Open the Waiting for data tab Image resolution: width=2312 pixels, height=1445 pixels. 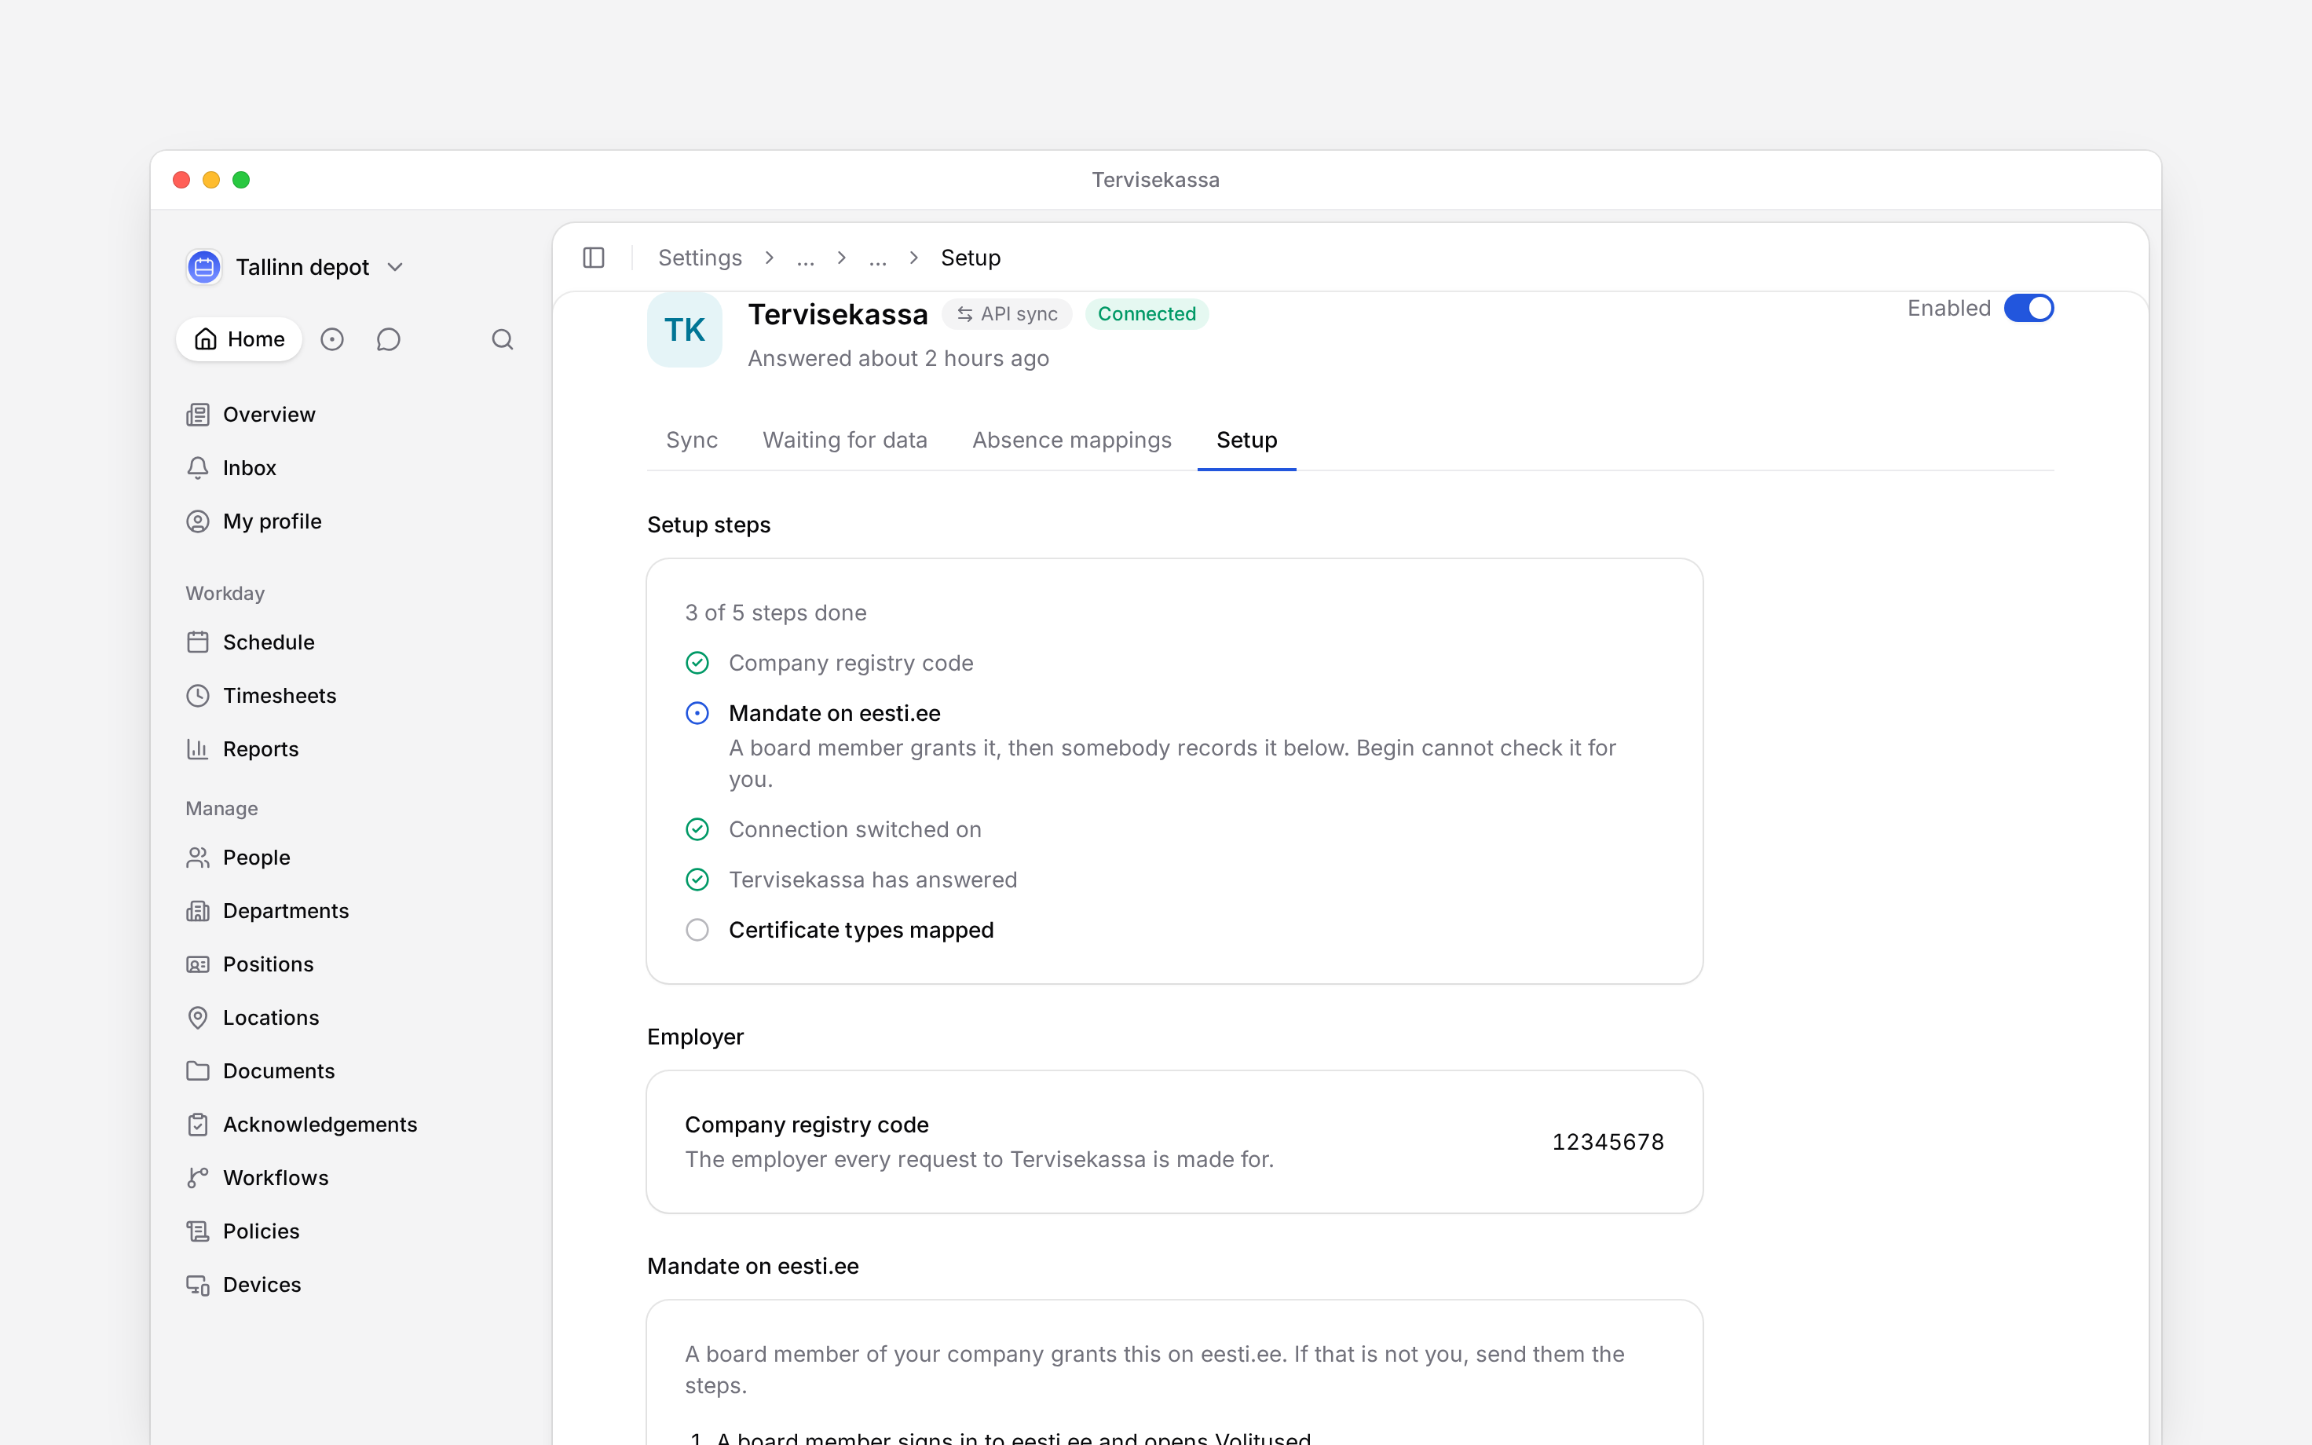pos(844,441)
